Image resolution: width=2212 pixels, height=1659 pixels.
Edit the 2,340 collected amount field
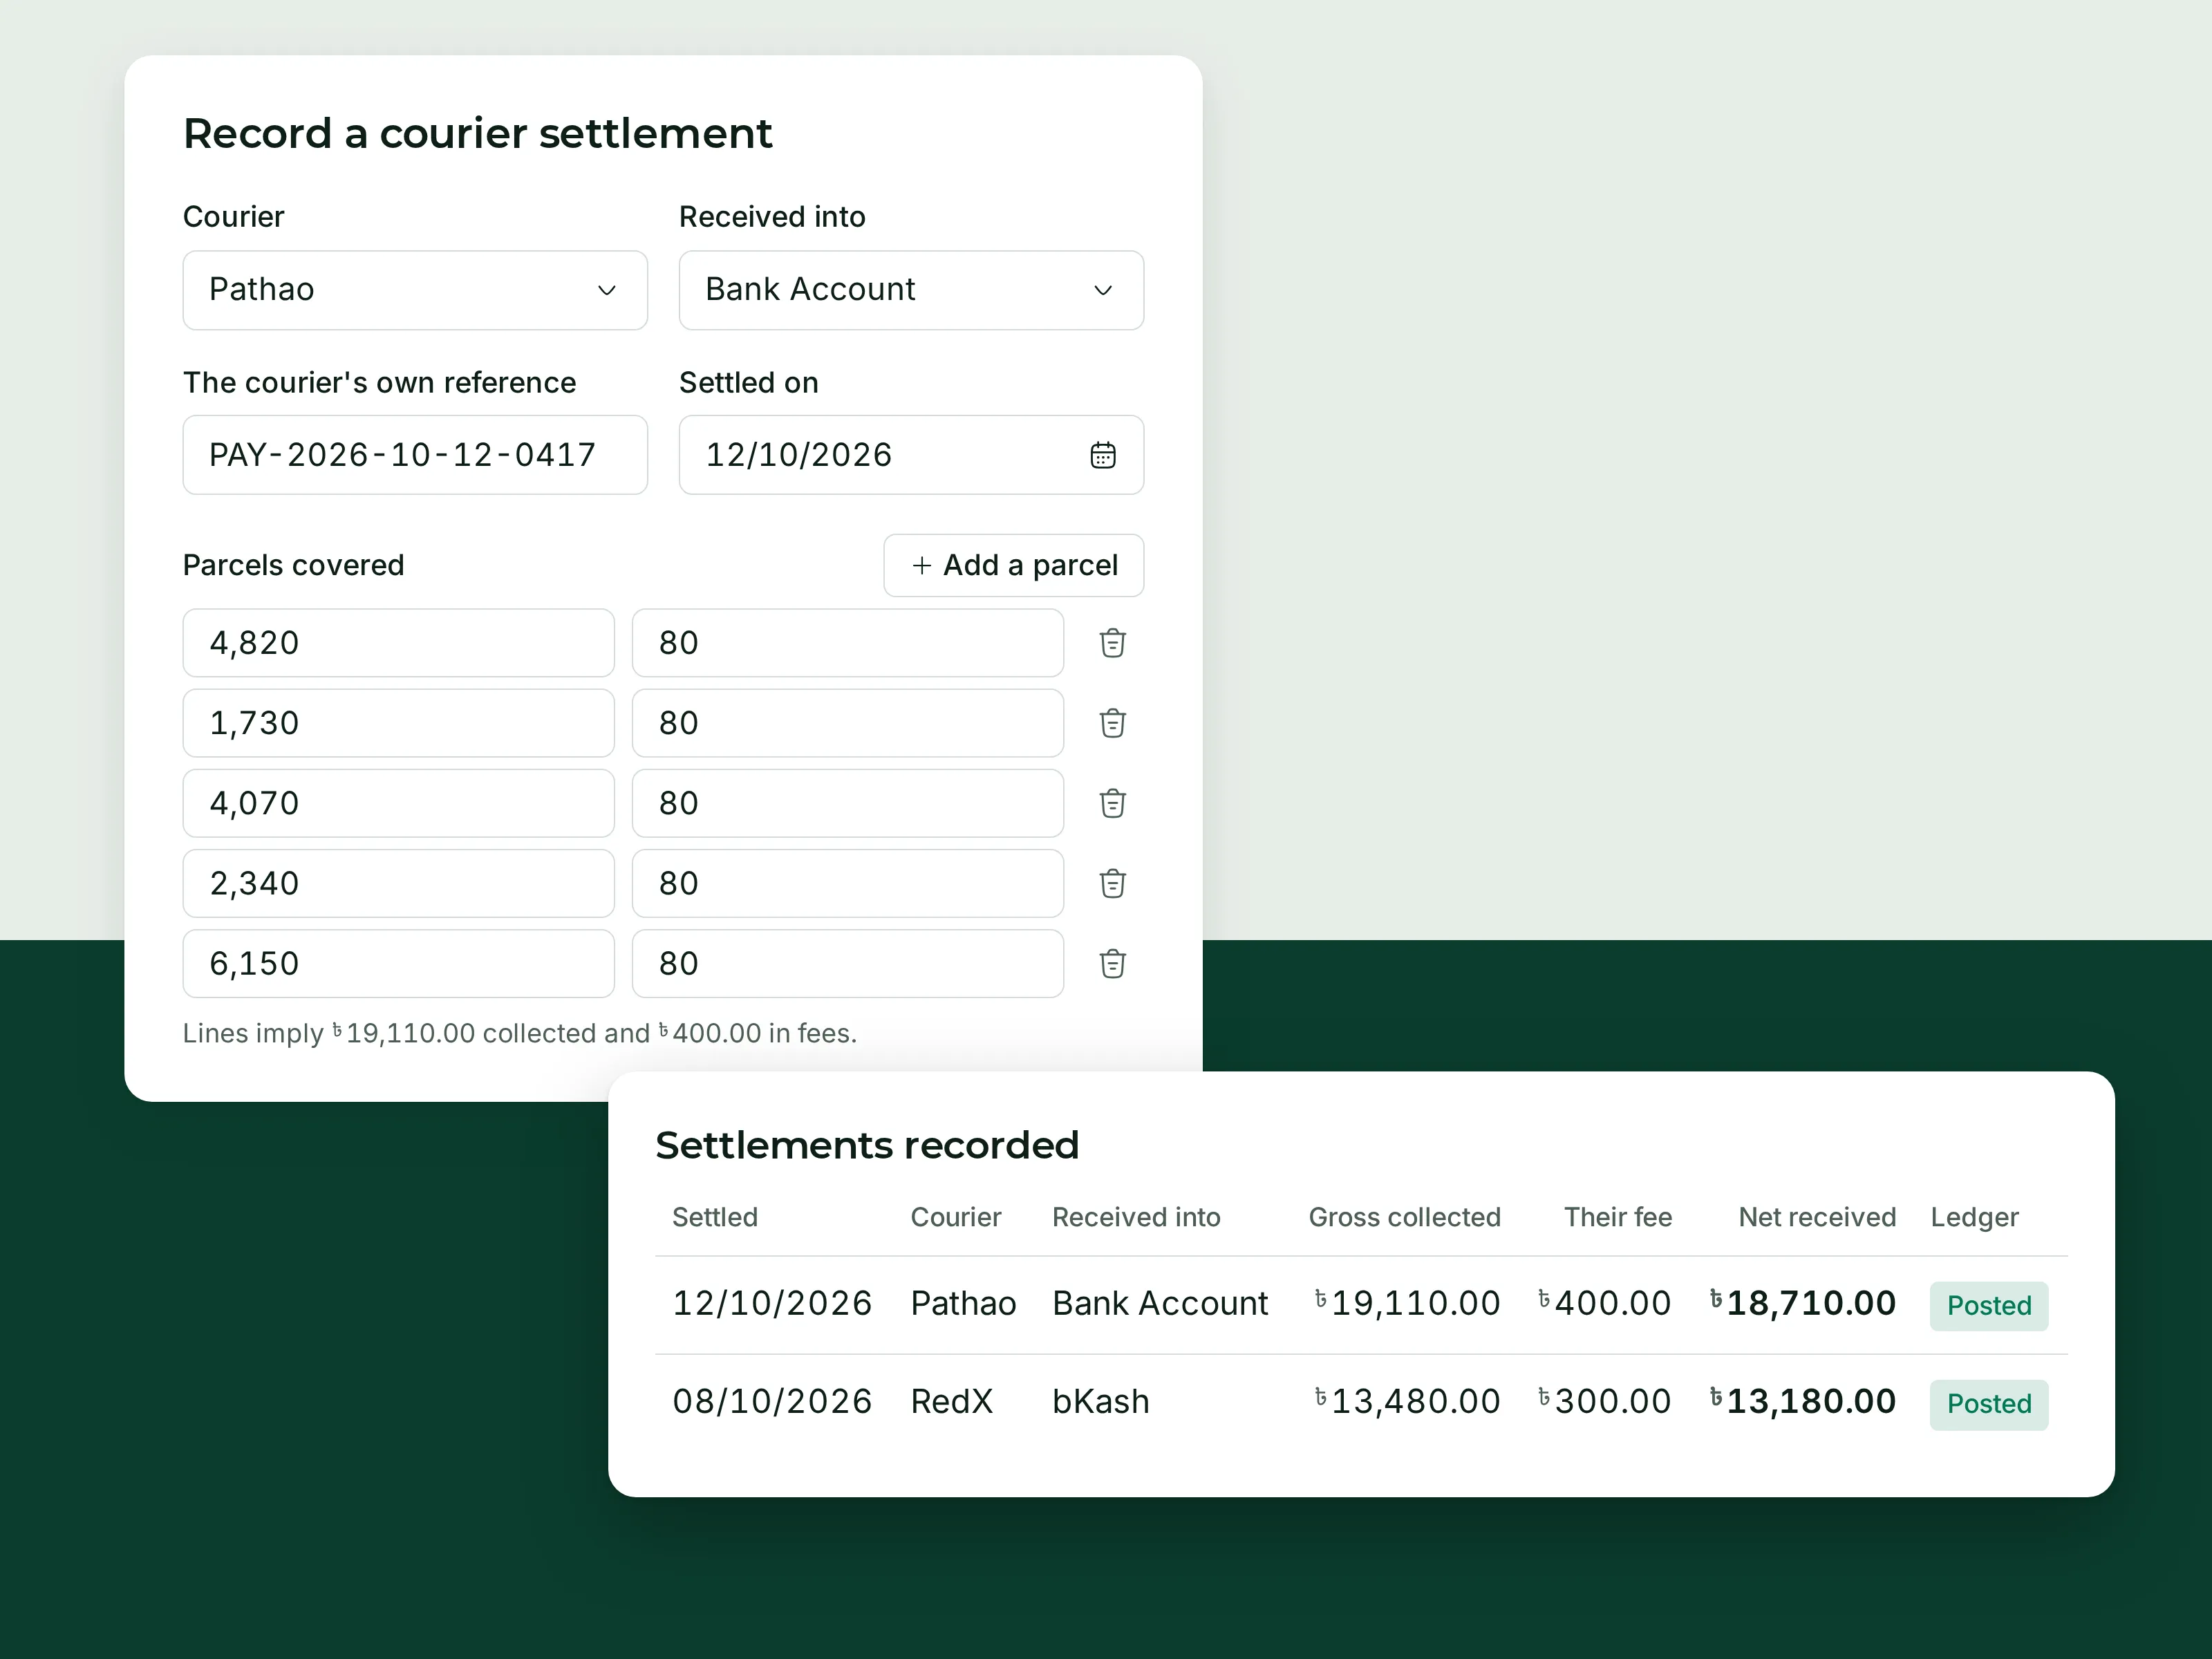click(398, 883)
